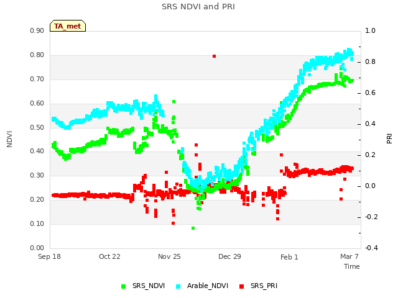Viewport: 398px width, 298px height.
Task: Click the 0.4 PRI axis value
Action: [x=371, y=124]
